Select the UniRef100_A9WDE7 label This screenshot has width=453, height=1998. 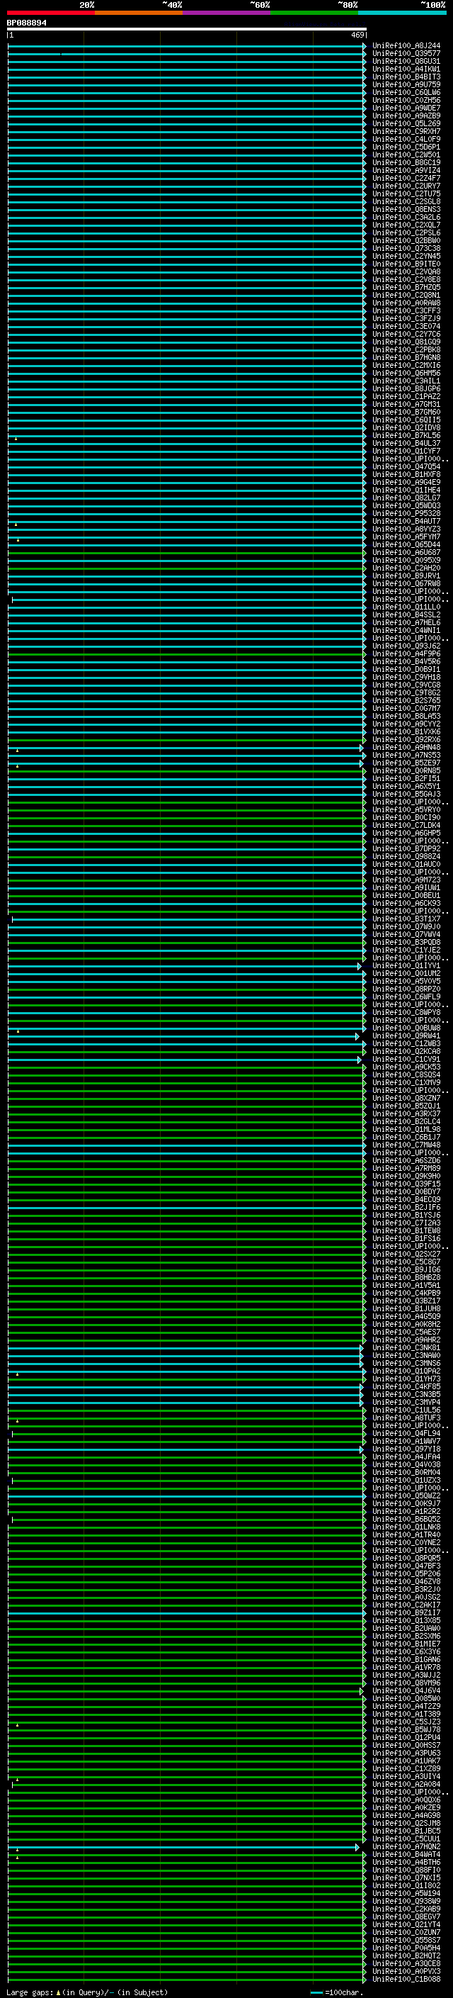[x=406, y=108]
